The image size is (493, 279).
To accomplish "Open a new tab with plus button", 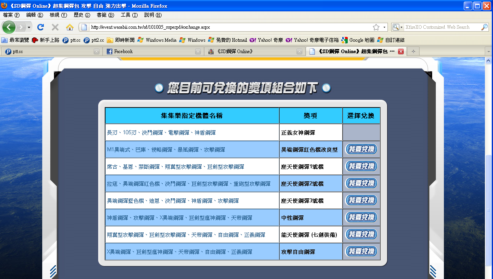I will tap(413, 52).
